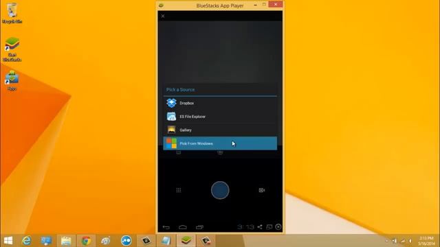Tap the Android home button
Viewport: 440px width, 247px height.
click(183, 227)
